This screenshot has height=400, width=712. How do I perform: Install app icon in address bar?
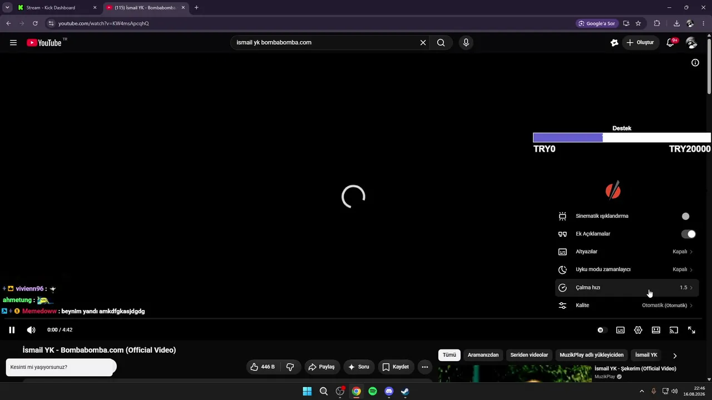[x=626, y=23]
